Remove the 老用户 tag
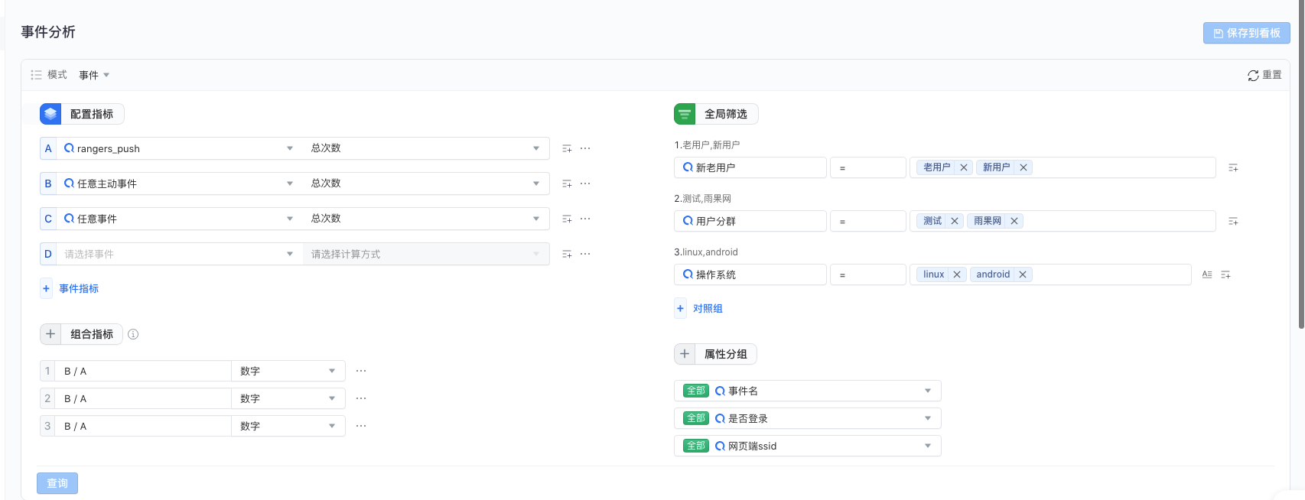This screenshot has width=1305, height=500. 964,167
